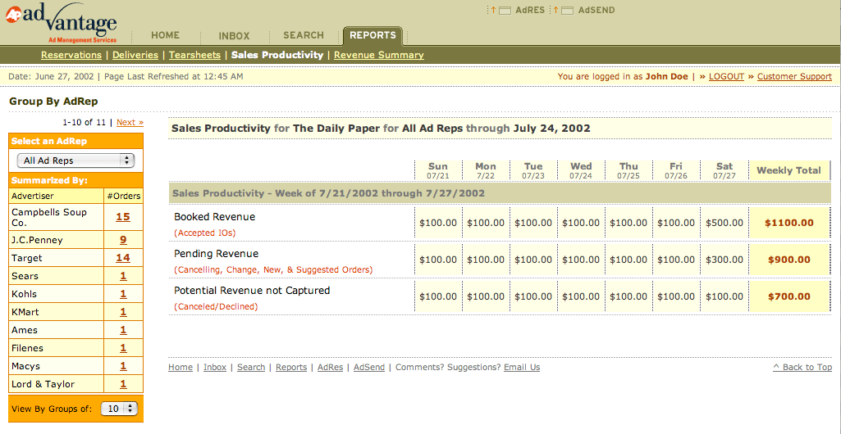Screen dimensions: 841x434
Task: Click the $1100.00 weekly total
Action: (789, 224)
